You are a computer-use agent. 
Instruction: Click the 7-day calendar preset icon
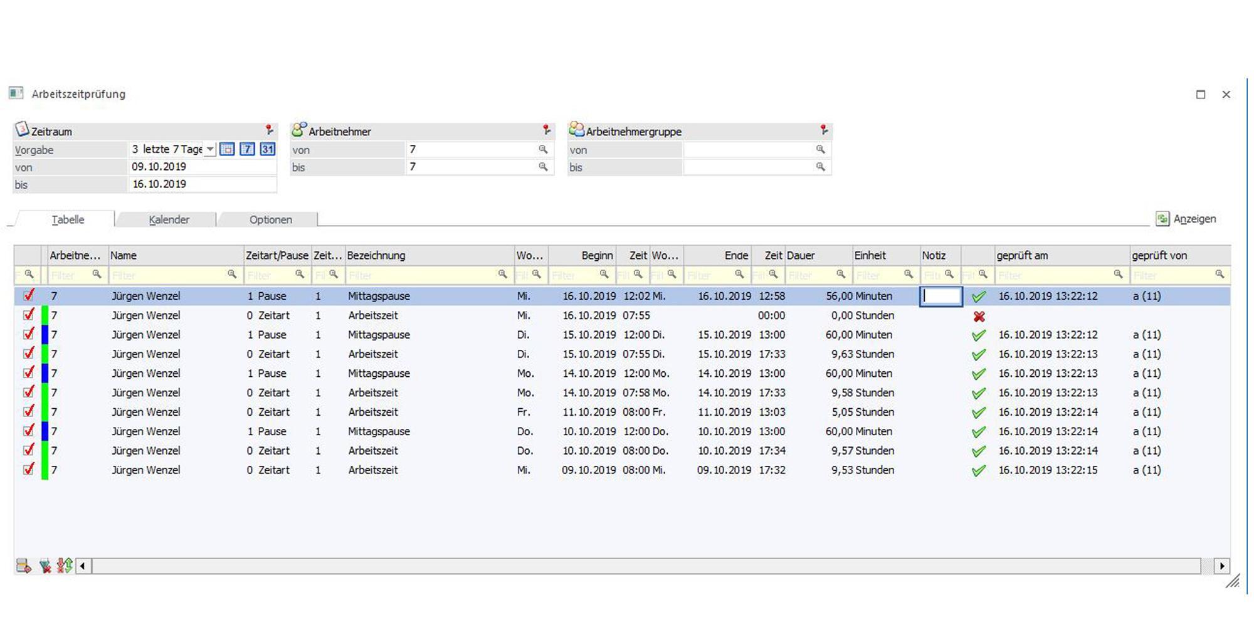pos(247,149)
